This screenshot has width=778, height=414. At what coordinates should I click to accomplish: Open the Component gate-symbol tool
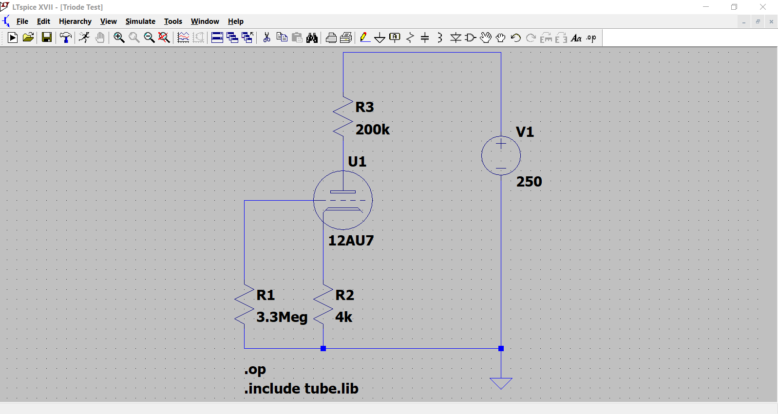[471, 38]
